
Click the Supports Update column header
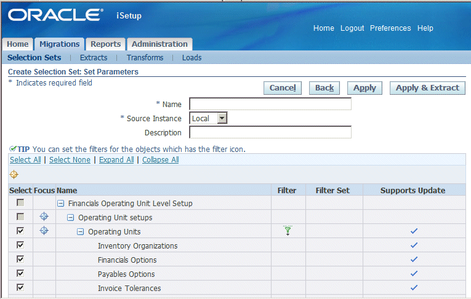(x=413, y=191)
